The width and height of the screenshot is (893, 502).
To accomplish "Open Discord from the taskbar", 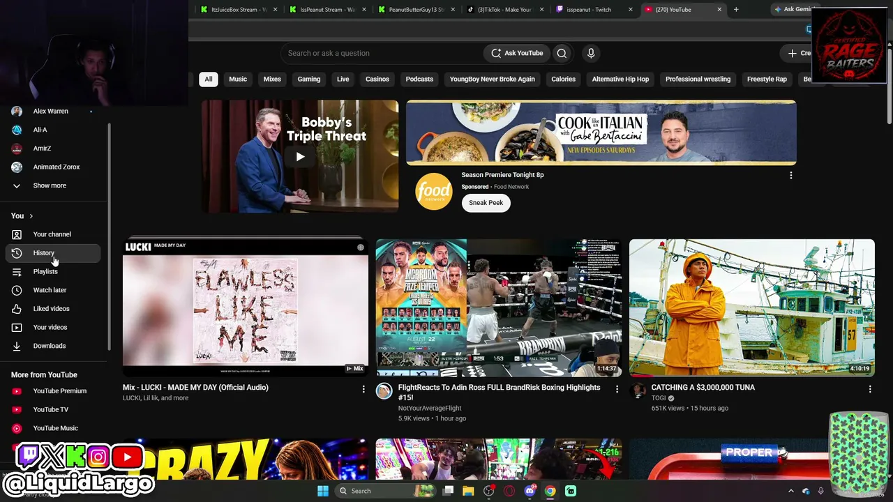I will coord(530,491).
